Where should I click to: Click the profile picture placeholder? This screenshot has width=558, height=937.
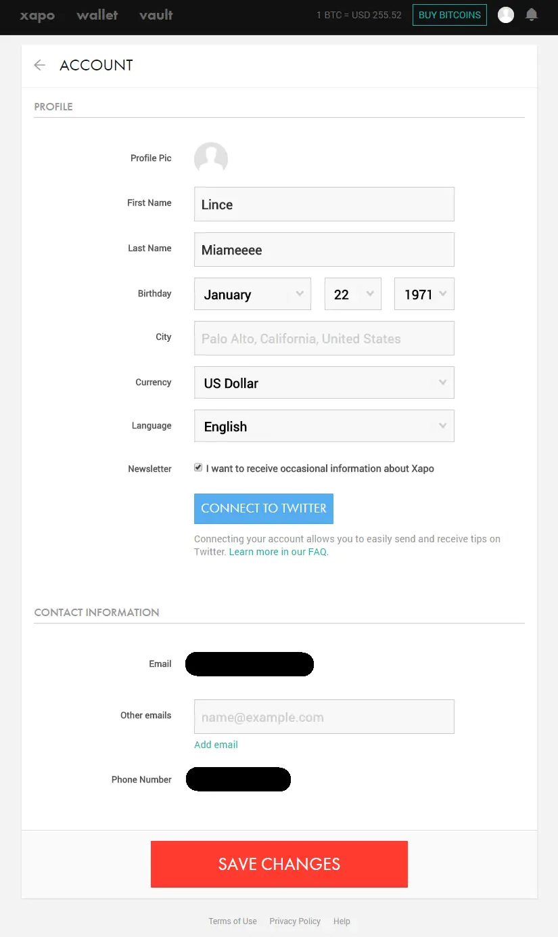210,158
